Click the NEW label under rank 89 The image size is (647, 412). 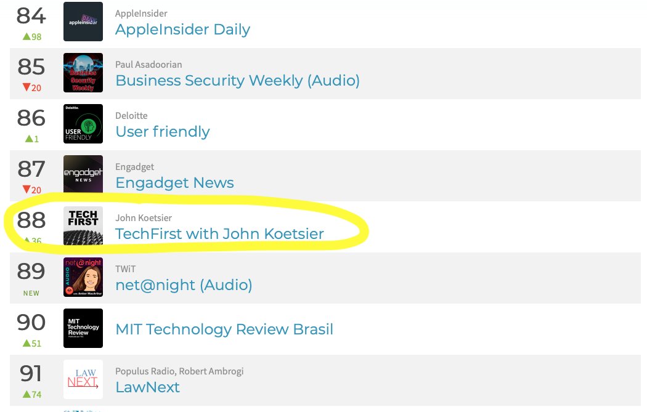tap(31, 293)
